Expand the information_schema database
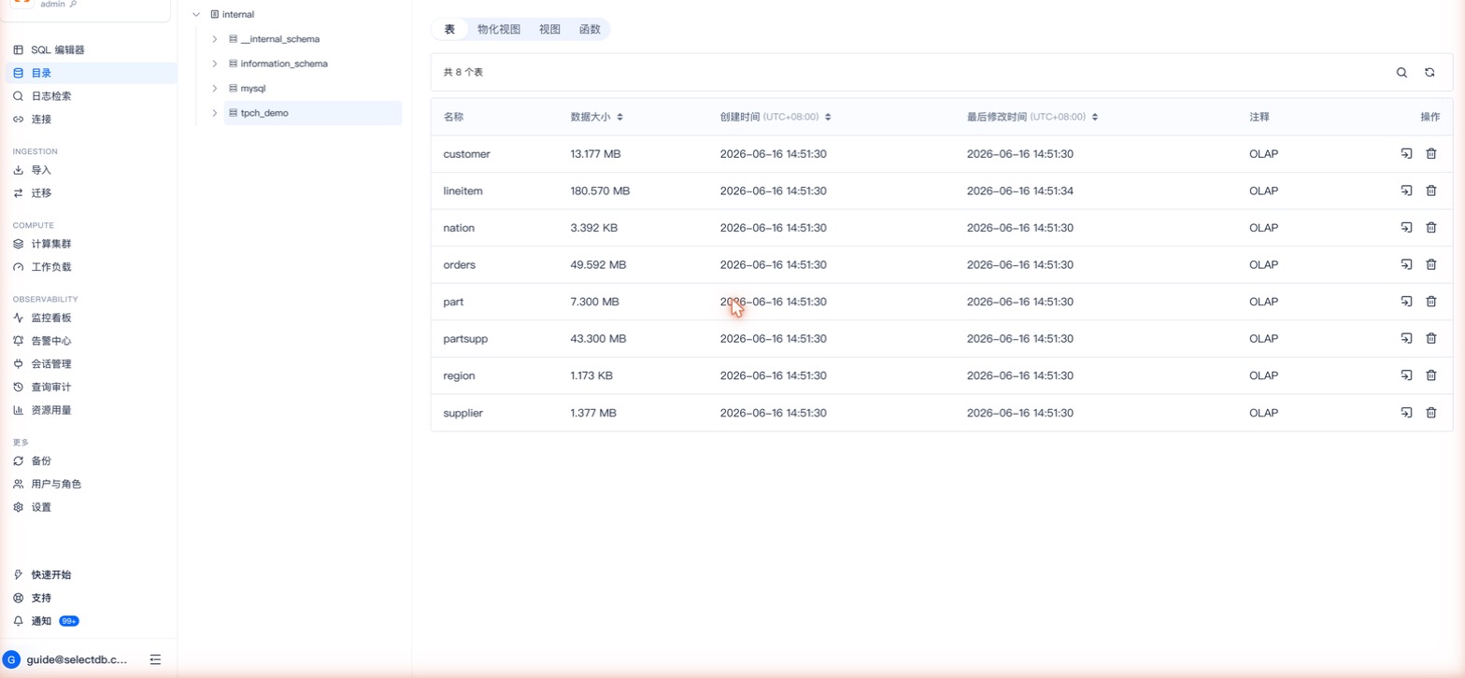This screenshot has width=1465, height=678. (x=215, y=64)
